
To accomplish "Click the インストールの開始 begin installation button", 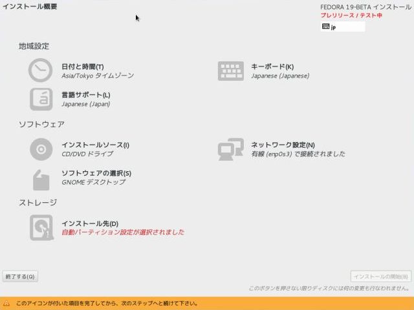I will pyautogui.click(x=381, y=276).
